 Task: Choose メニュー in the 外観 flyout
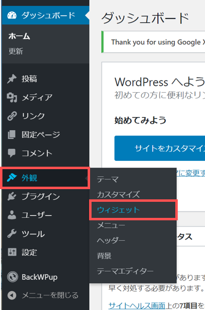pyautogui.click(x=111, y=225)
